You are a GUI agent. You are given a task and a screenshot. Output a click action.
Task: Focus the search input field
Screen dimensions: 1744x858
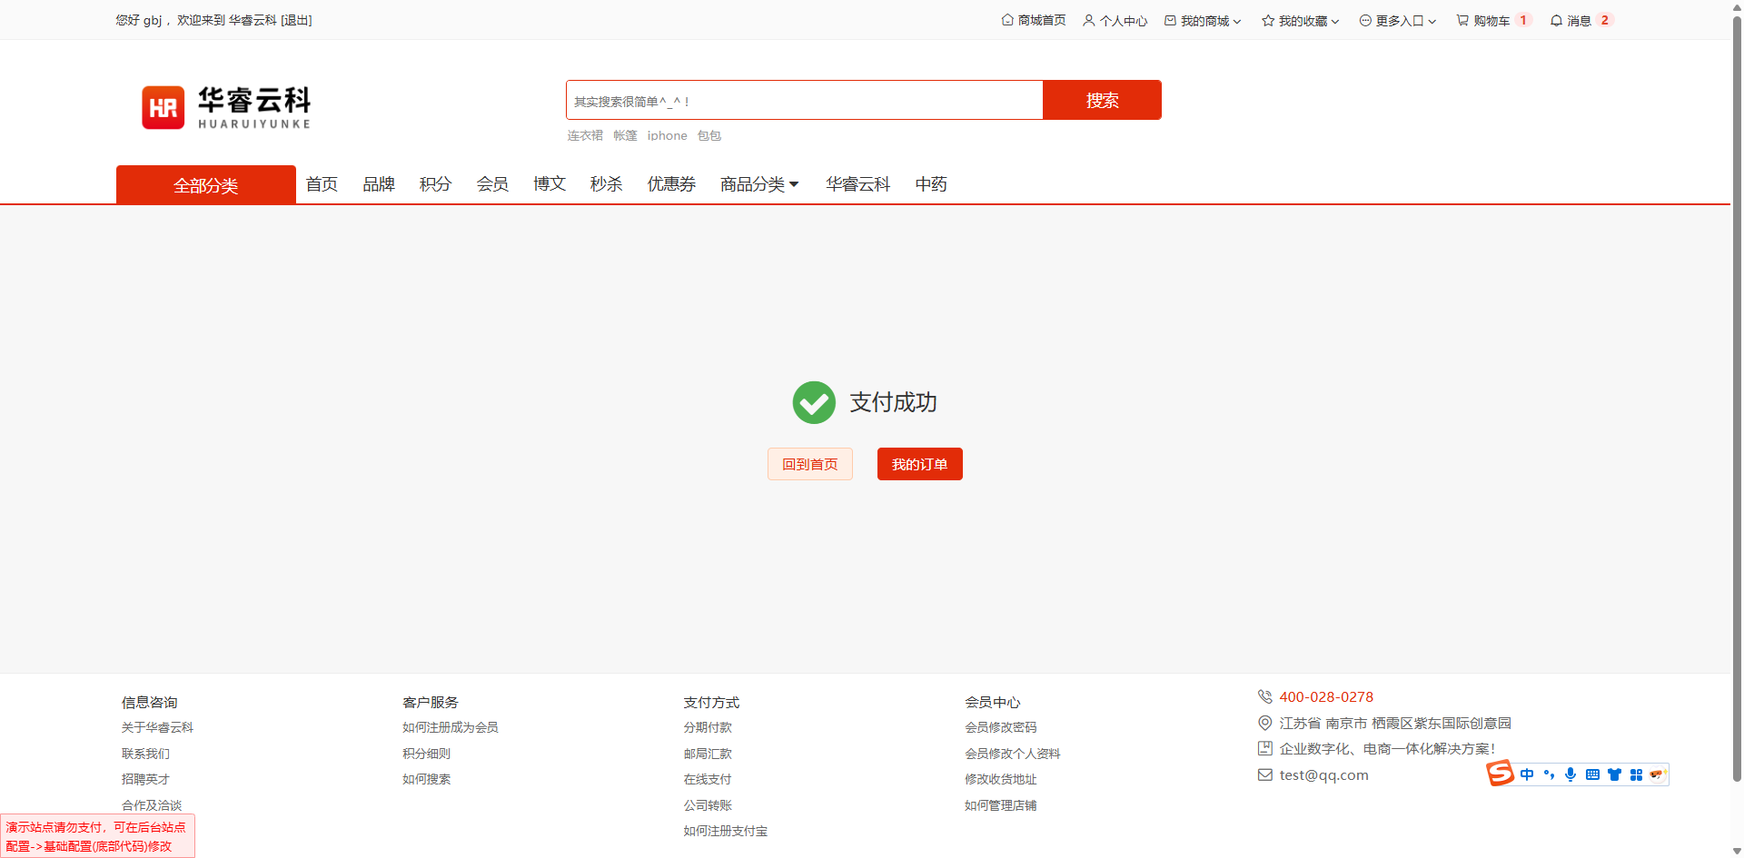click(x=804, y=100)
